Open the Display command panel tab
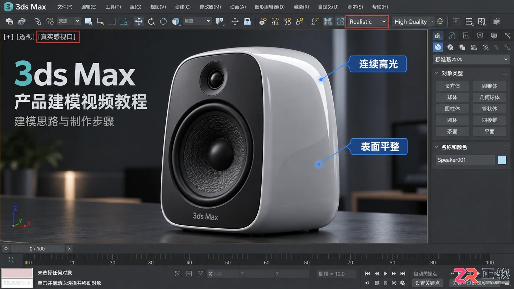Screen dimensions: 514x289 point(494,35)
